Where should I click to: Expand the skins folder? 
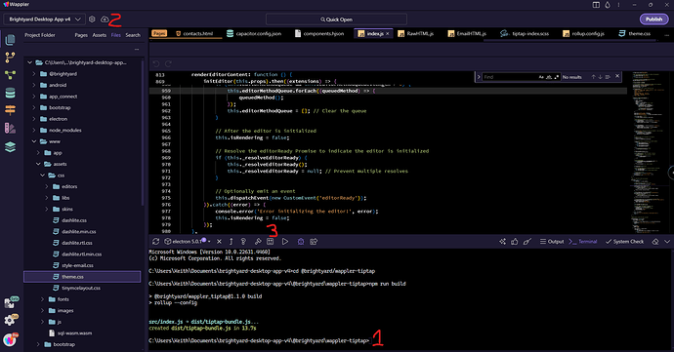[x=47, y=209]
